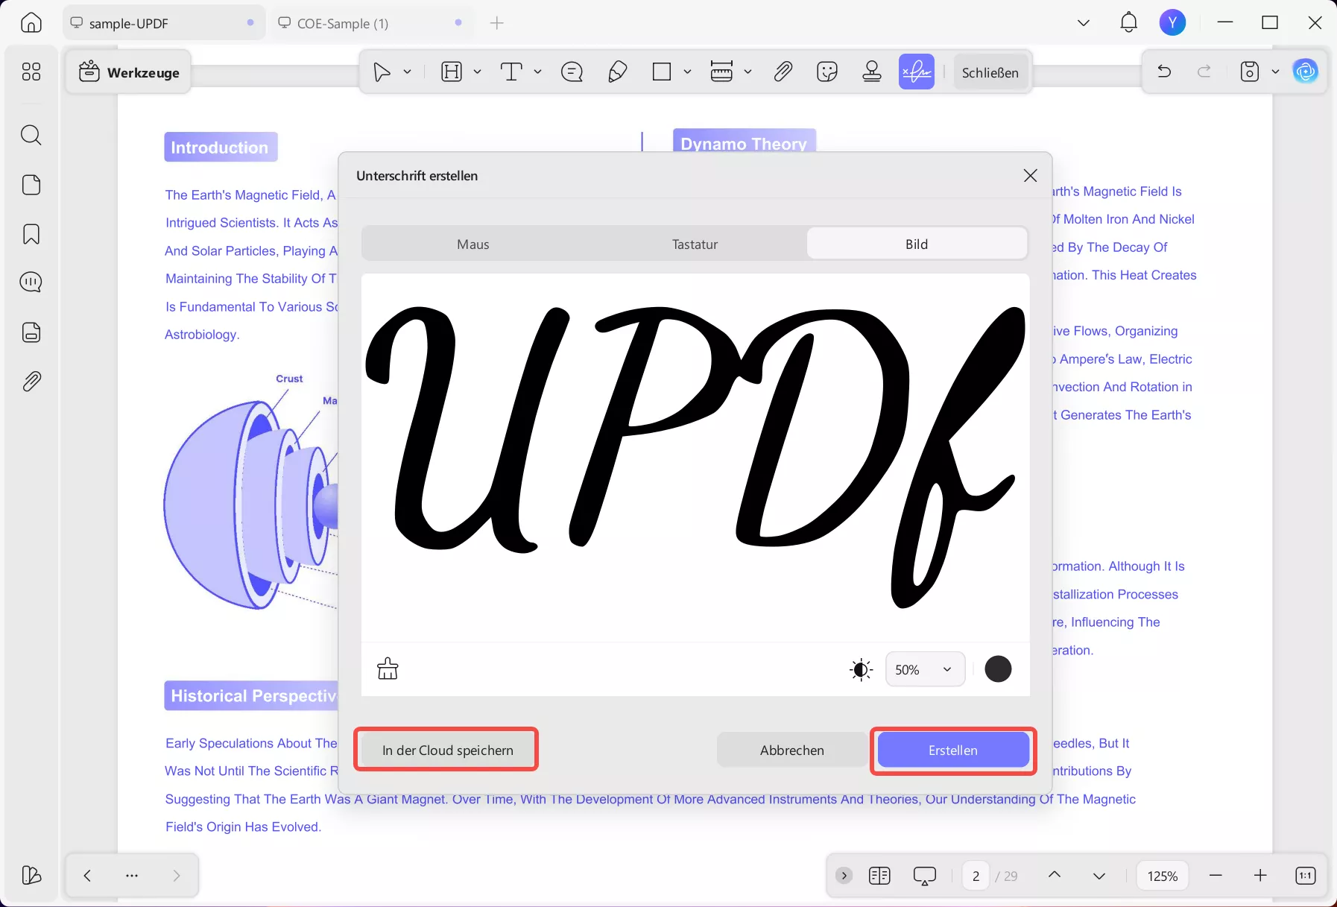The image size is (1337, 907).
Task: Open the comments panel icon in sidebar
Action: tap(31, 282)
